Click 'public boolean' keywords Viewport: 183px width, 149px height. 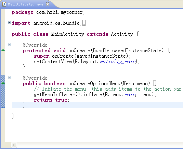pyautogui.click(x=44, y=83)
